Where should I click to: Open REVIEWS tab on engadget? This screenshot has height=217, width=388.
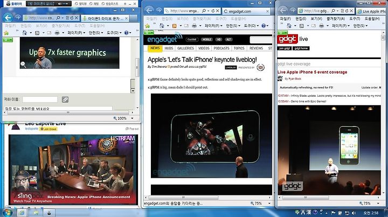256,48
